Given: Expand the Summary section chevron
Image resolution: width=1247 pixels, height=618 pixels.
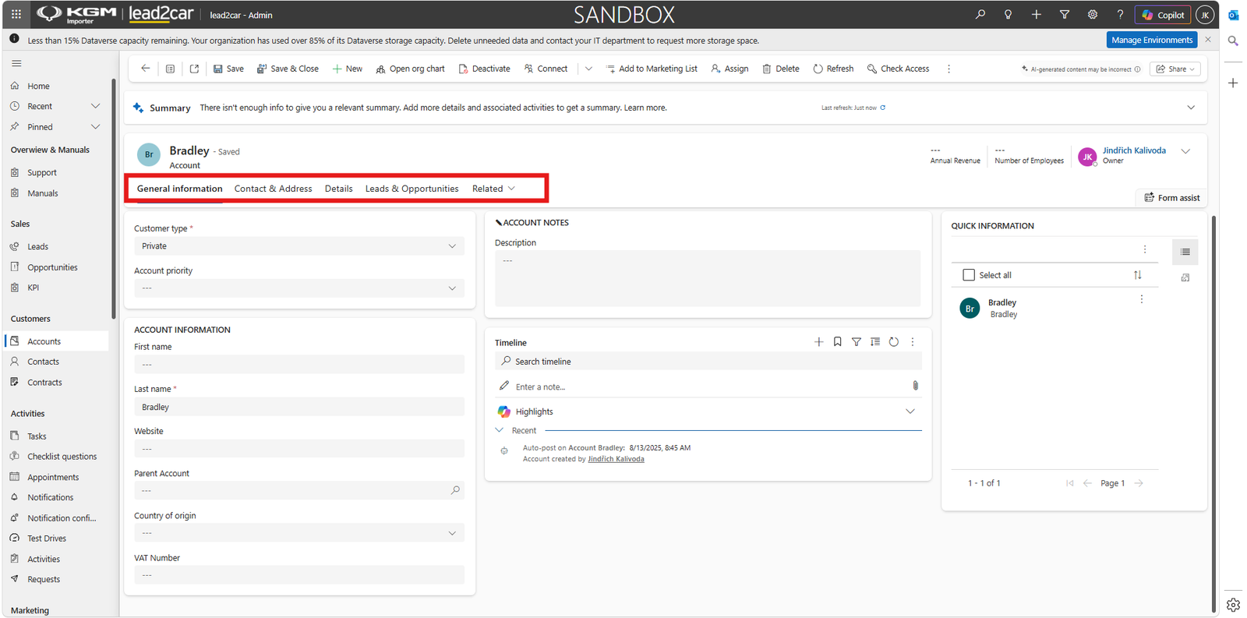Looking at the screenshot, I should tap(1191, 108).
